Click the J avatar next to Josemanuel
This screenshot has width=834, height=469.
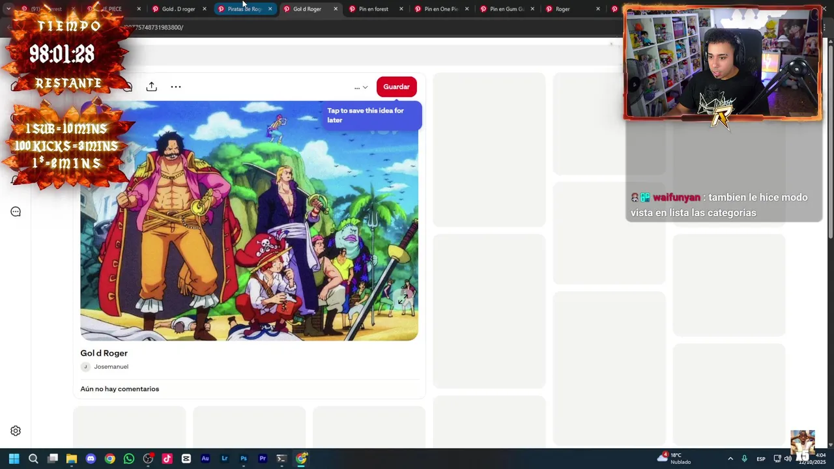click(x=85, y=367)
